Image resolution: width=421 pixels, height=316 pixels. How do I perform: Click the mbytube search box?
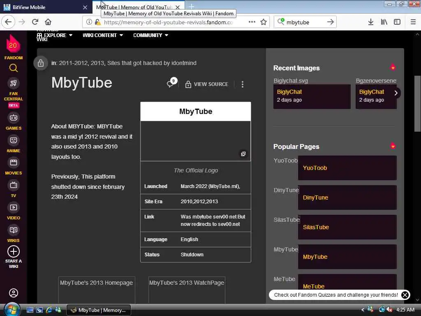(305, 22)
